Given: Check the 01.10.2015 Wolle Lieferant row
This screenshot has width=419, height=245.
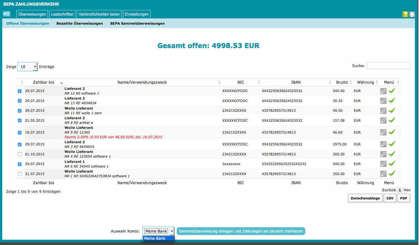Looking at the screenshot, I should pyautogui.click(x=20, y=154).
